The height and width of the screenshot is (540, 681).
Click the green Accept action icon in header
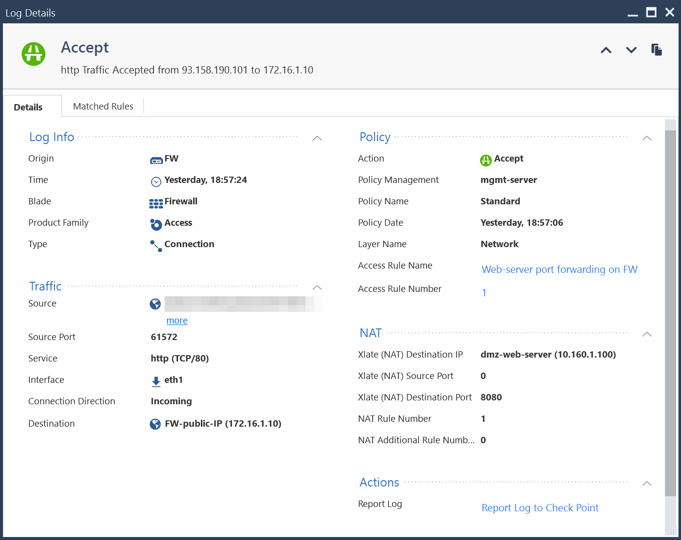34,54
